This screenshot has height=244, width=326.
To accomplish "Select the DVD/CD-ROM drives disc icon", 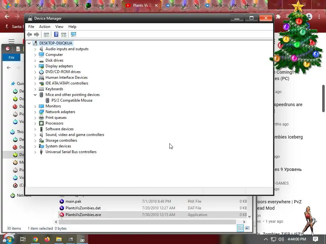I will (41, 72).
